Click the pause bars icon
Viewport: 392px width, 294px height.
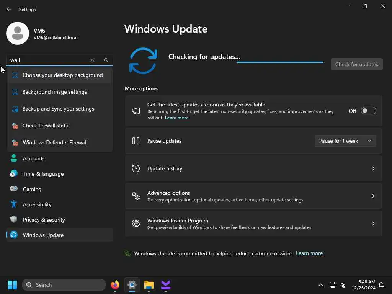(x=136, y=141)
